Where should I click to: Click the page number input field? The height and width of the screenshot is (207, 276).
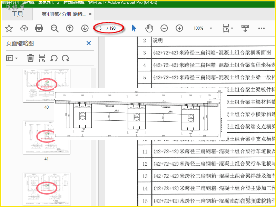pyautogui.click(x=100, y=28)
